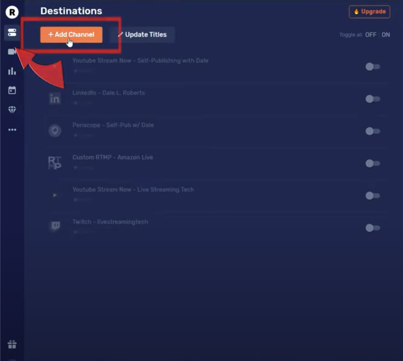Open the video studio icon in the sidebar
Screen dimensions: 403x361
pos(12,51)
